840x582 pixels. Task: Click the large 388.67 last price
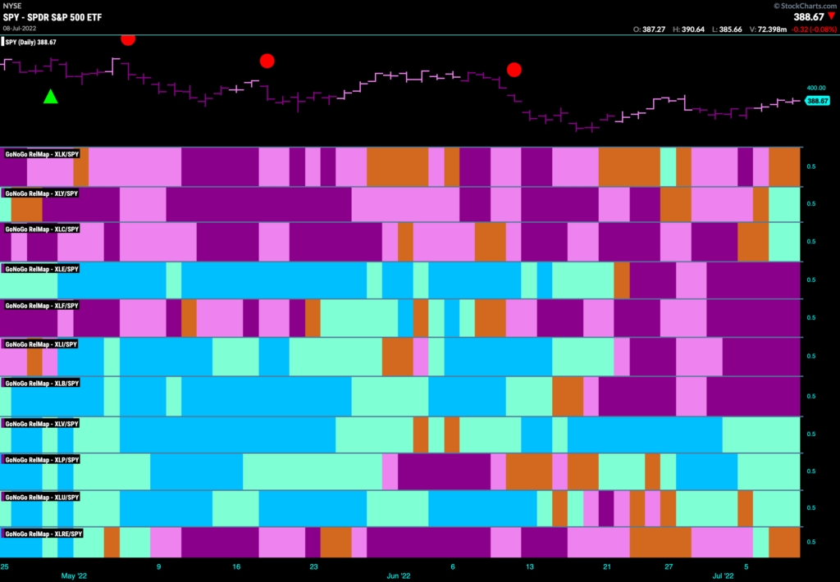click(x=808, y=17)
